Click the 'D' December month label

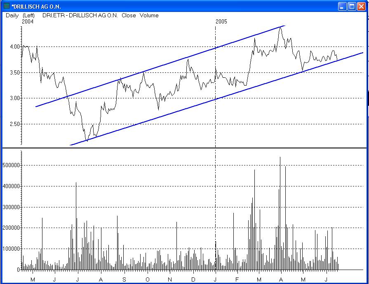(193, 279)
